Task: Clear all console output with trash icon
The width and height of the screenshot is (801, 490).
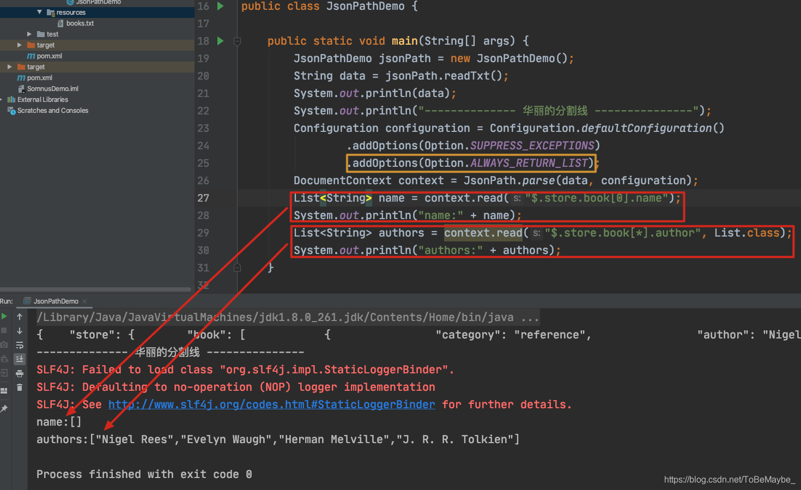Action: pos(20,388)
